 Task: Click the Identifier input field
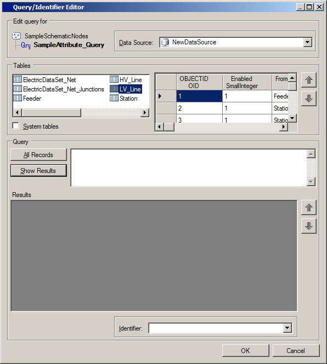[216, 328]
